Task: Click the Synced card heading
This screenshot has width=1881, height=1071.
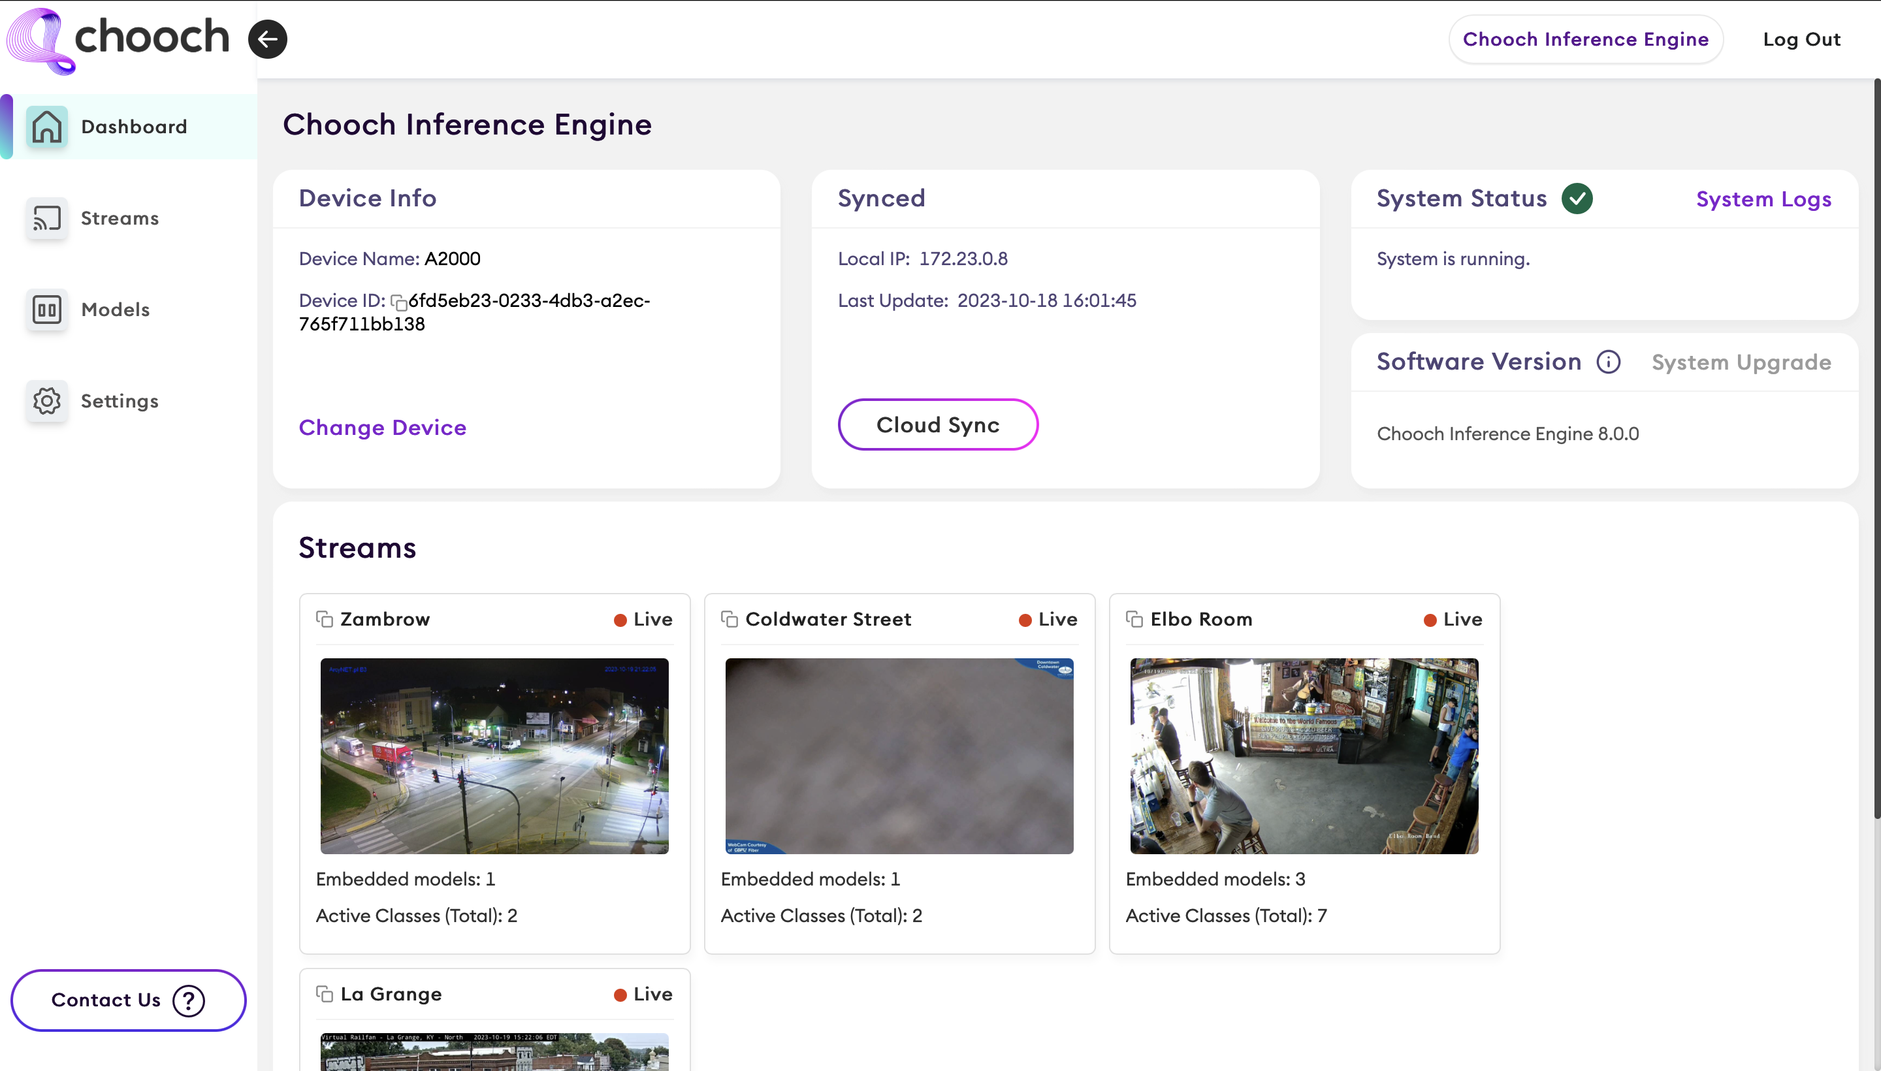Action: [881, 199]
